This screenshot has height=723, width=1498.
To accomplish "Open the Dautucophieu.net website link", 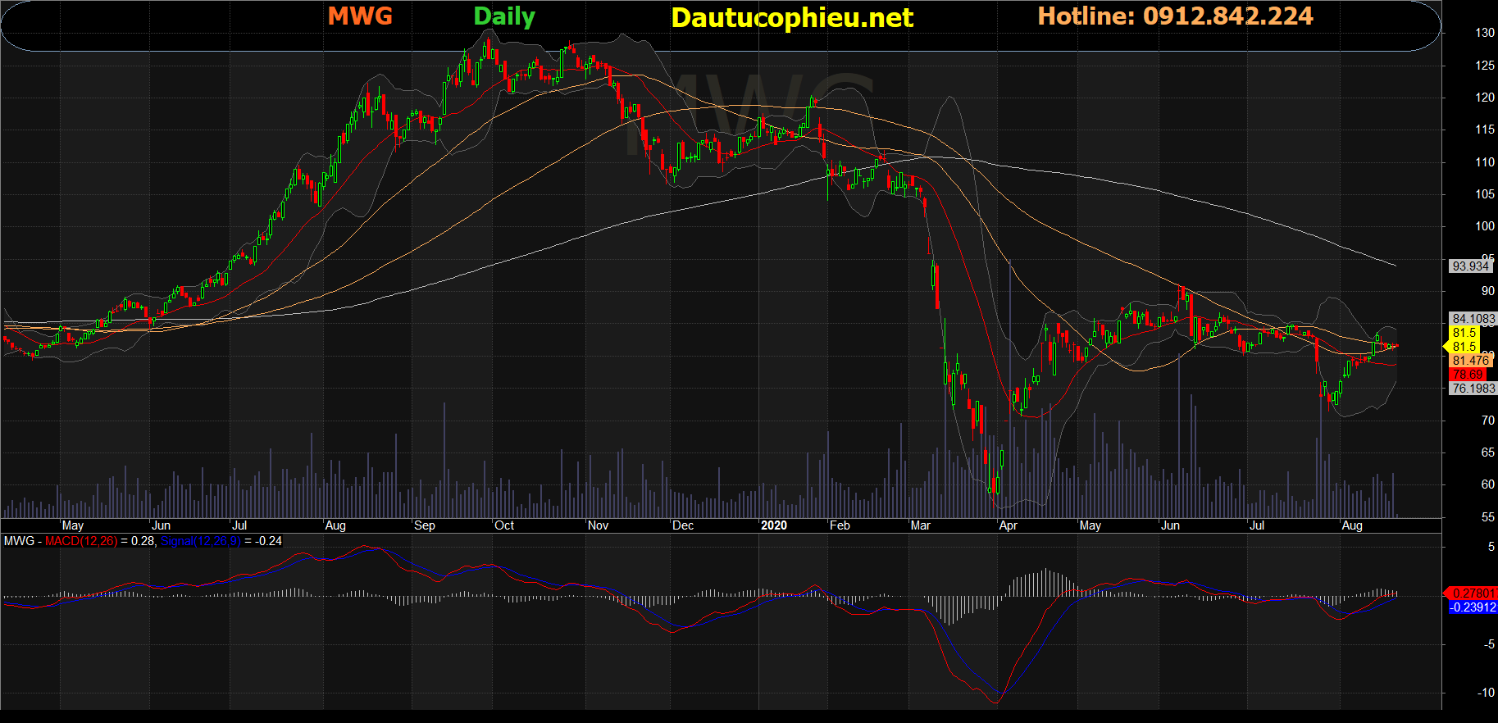I will [x=791, y=17].
